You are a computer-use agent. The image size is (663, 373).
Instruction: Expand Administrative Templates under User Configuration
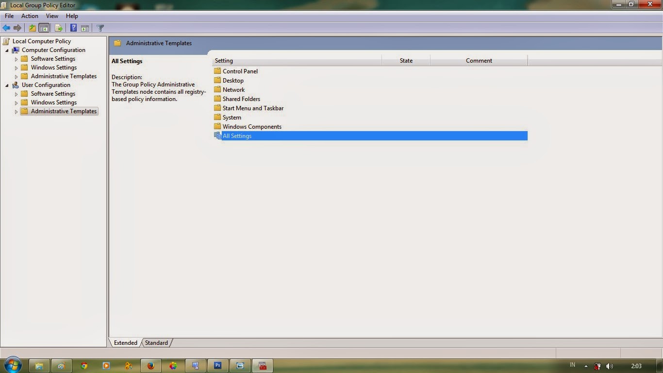click(16, 112)
